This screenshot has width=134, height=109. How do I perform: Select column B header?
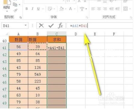38,34
